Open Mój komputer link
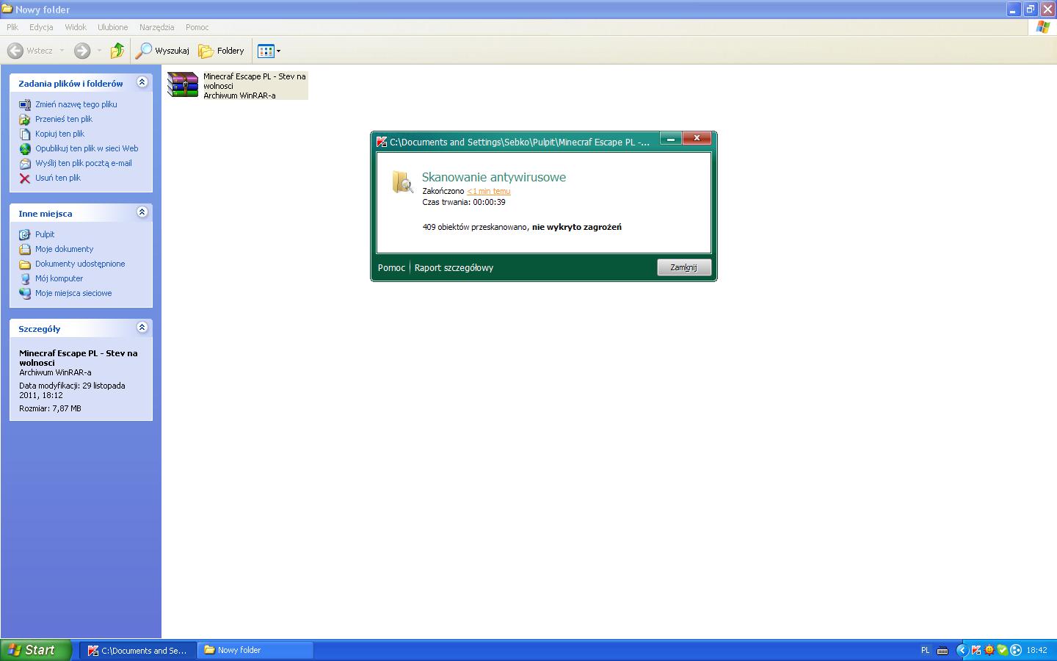This screenshot has height=661, width=1057. [59, 278]
